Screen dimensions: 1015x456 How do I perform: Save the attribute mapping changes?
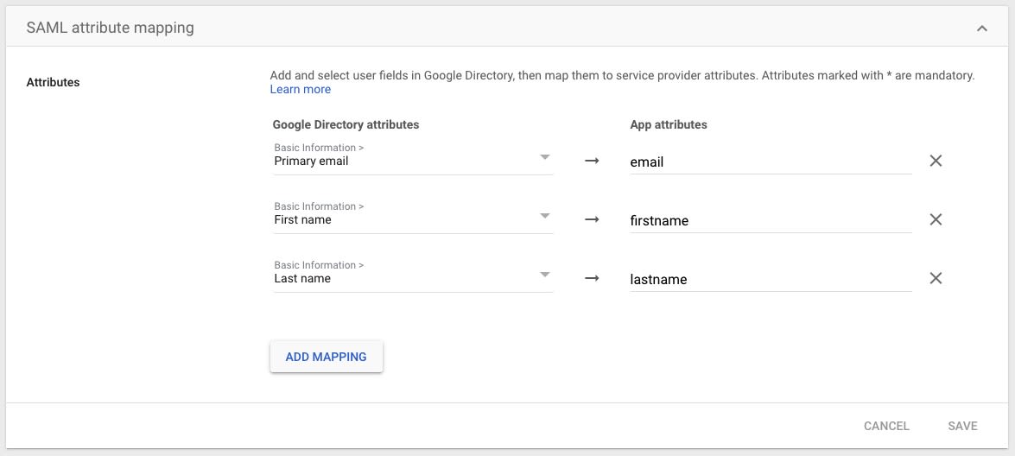point(962,426)
